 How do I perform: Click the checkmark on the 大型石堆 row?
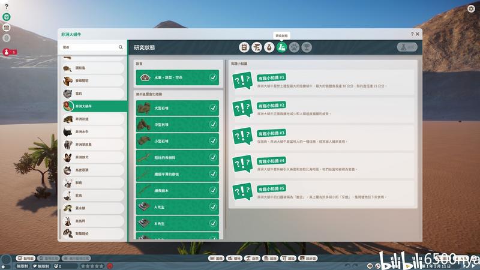[213, 108]
